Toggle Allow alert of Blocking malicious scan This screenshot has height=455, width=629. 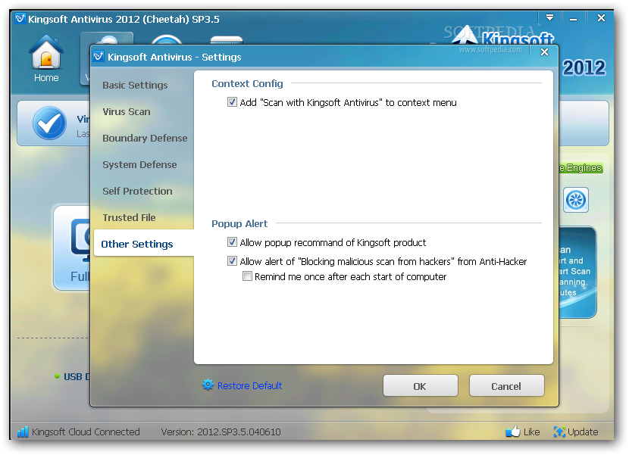point(232,261)
